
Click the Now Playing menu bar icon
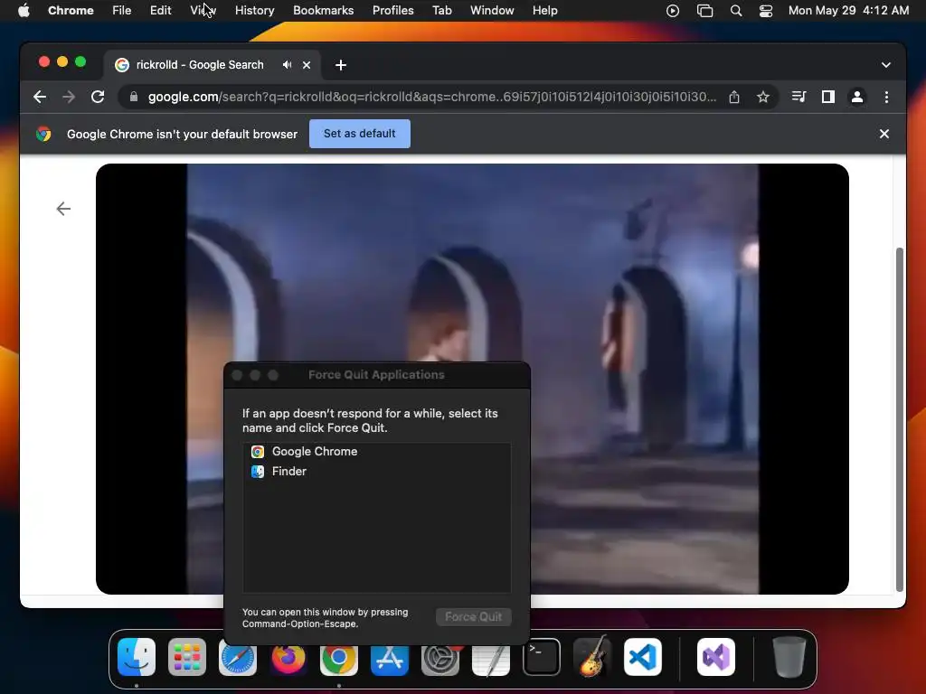pos(673,11)
